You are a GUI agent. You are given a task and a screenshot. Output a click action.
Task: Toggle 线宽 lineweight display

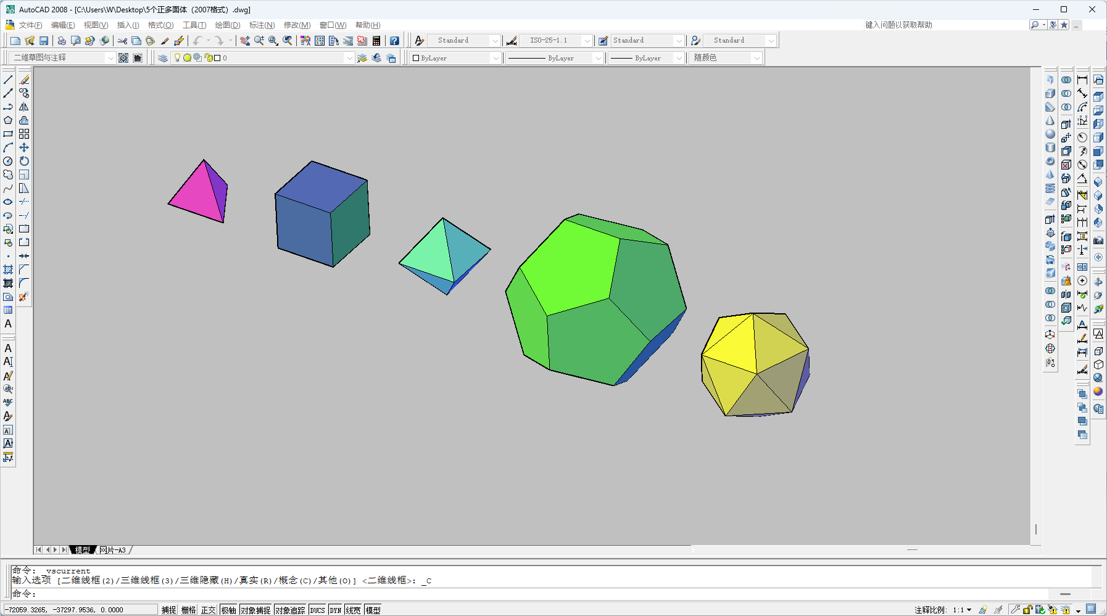click(x=354, y=610)
